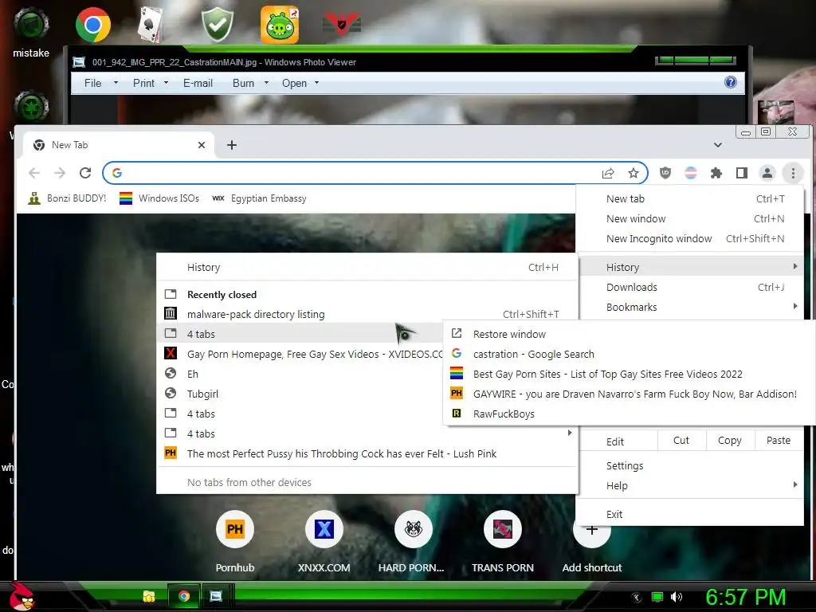Expand the Photo Viewer Open dropdown arrow
This screenshot has height=612, width=816.
point(316,83)
